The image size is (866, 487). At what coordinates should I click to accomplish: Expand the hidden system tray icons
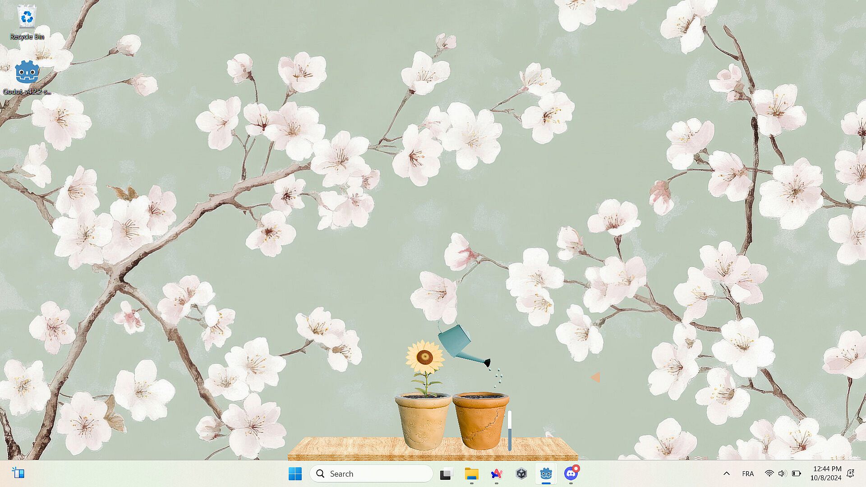726,473
